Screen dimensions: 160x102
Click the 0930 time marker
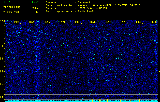click(x=154, y=22)
